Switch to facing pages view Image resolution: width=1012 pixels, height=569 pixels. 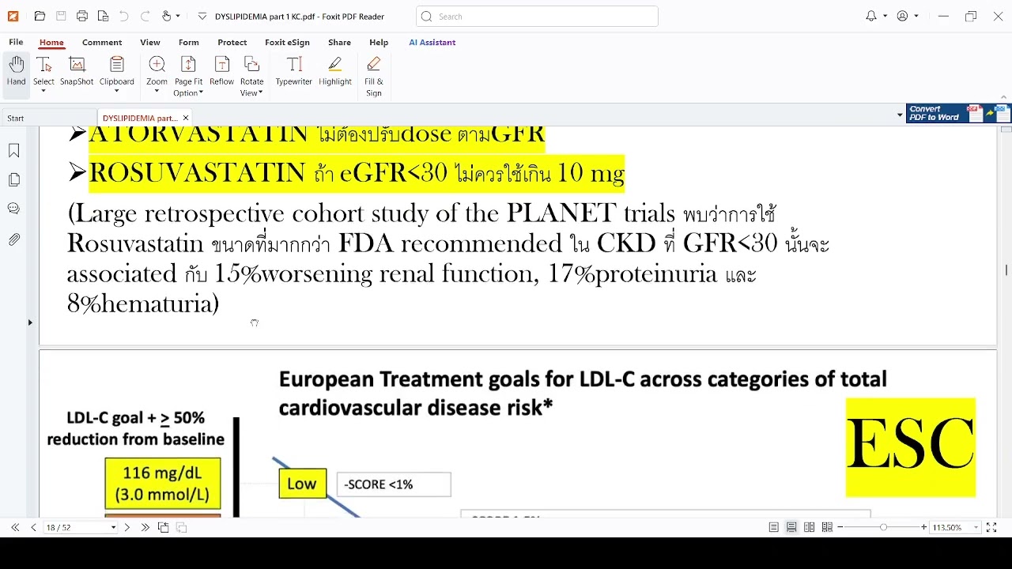pyautogui.click(x=810, y=527)
